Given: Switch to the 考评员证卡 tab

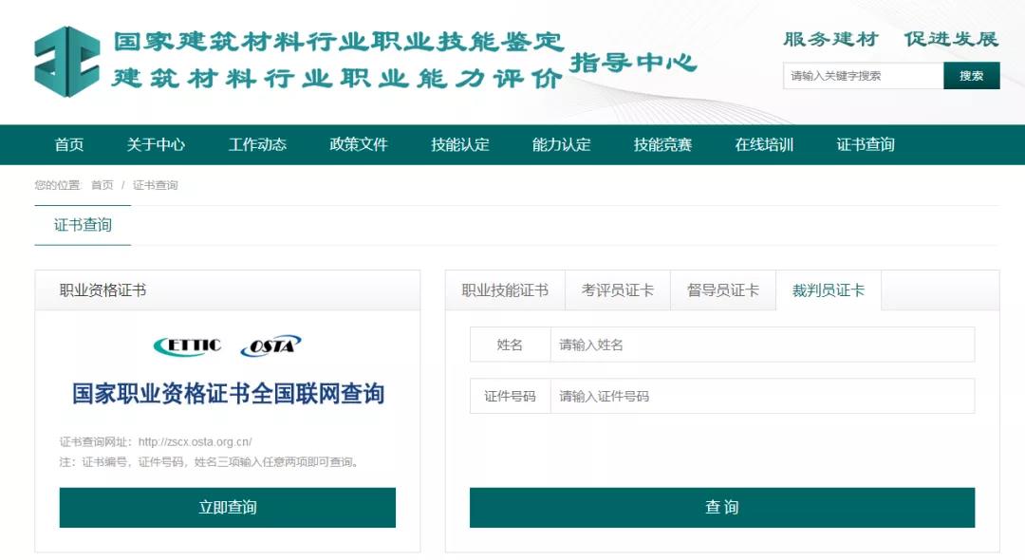Looking at the screenshot, I should (x=617, y=290).
